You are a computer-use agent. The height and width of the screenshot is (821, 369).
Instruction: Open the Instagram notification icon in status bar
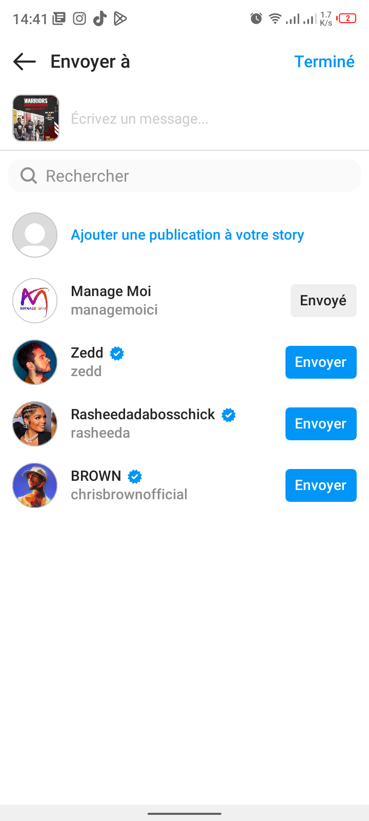(x=79, y=19)
